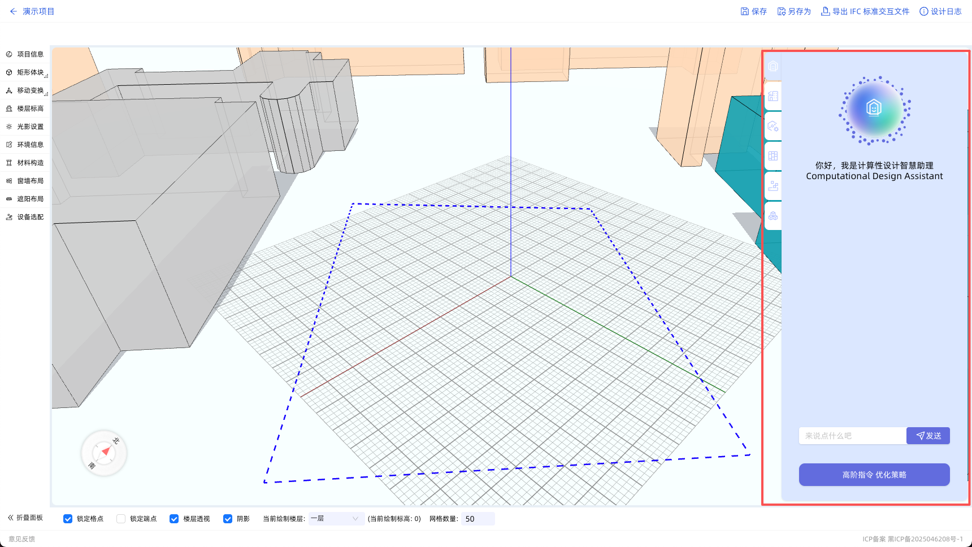Image resolution: width=972 pixels, height=547 pixels.
Task: Toggle the 锁定格点 checkbox
Action: [68, 519]
